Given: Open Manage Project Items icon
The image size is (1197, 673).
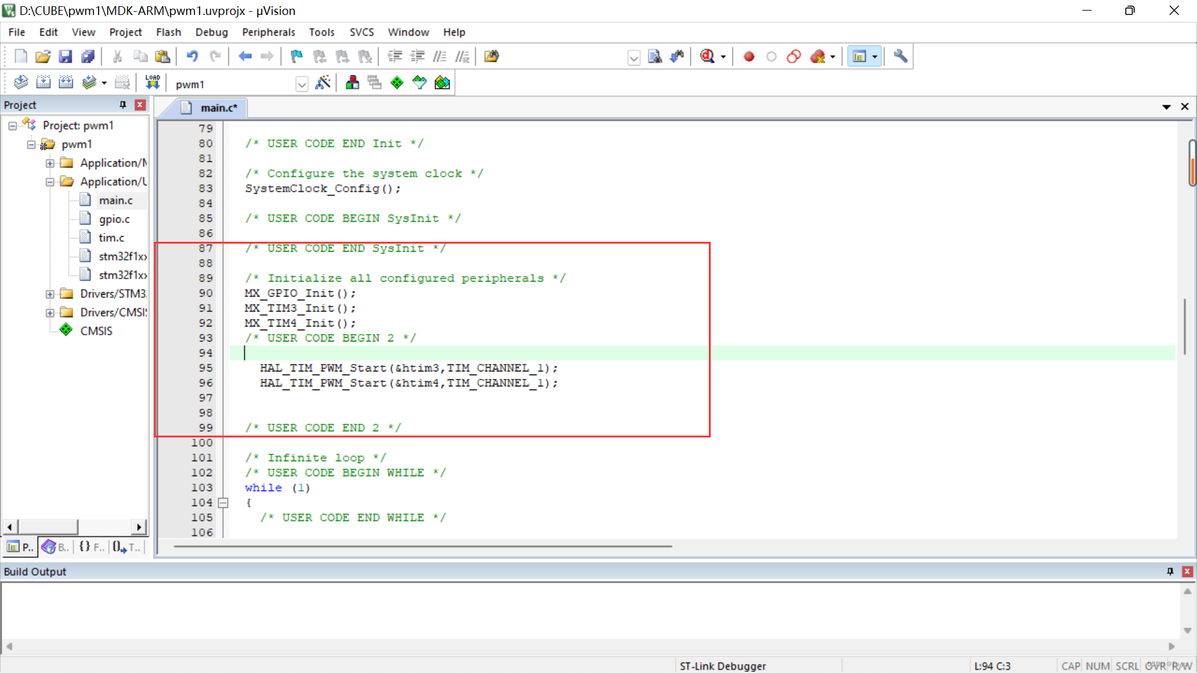Looking at the screenshot, I should (352, 83).
